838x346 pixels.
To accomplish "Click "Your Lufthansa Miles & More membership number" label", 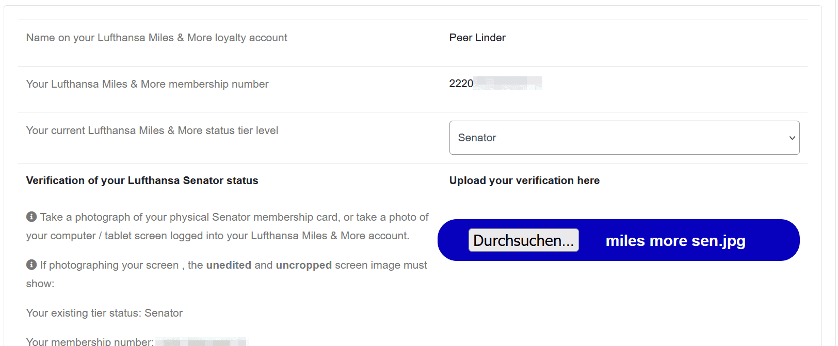I will (147, 84).
